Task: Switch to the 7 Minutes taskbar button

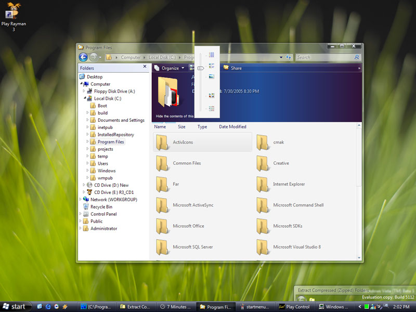Action: coord(176,307)
